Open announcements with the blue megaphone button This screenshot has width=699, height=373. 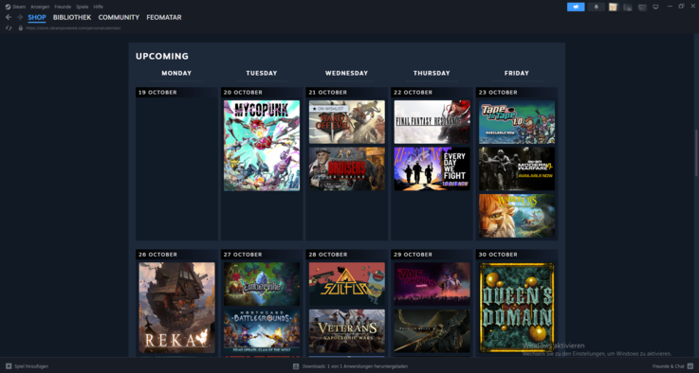(576, 7)
